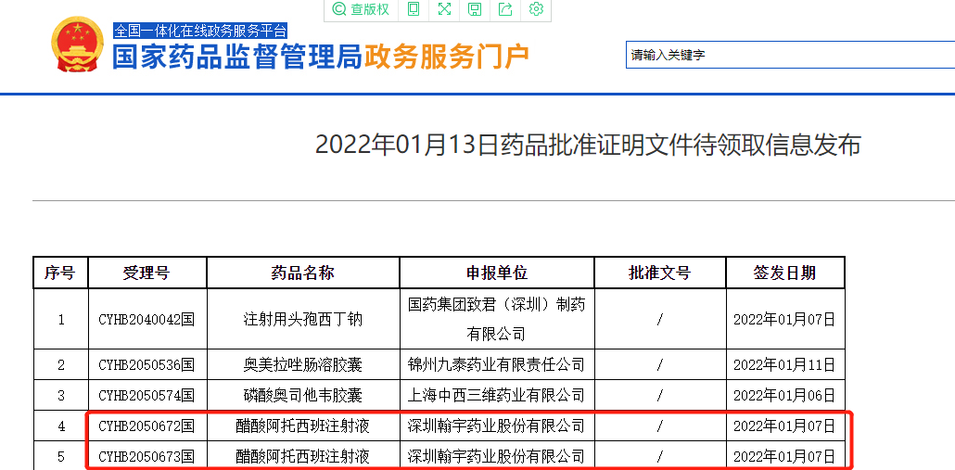The image size is (955, 470).
Task: Click drug name 奥美拉唑肠溶胶囊
Action: [x=302, y=364]
